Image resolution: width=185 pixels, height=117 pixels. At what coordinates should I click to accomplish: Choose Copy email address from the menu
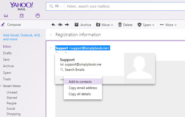[x=83, y=88]
